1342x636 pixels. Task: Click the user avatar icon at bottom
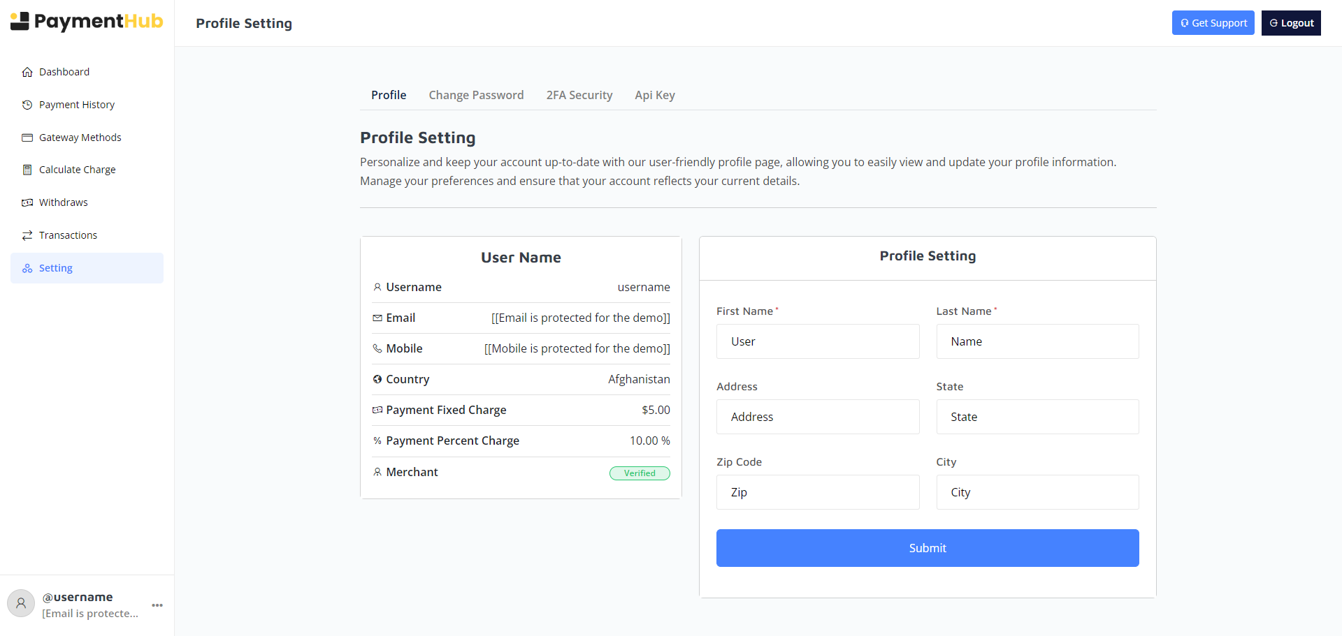tap(21, 603)
